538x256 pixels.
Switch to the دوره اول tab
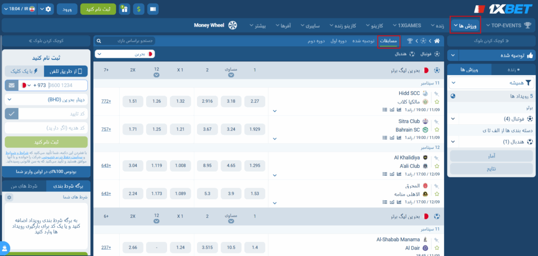tap(338, 41)
